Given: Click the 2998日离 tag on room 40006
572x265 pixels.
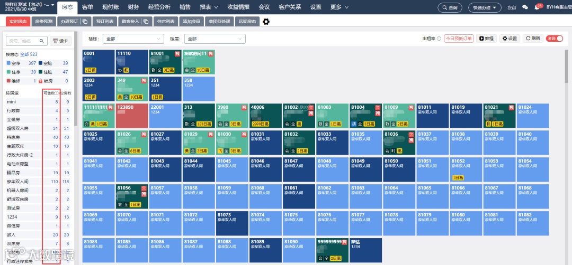Looking at the screenshot, I should point(260,124).
